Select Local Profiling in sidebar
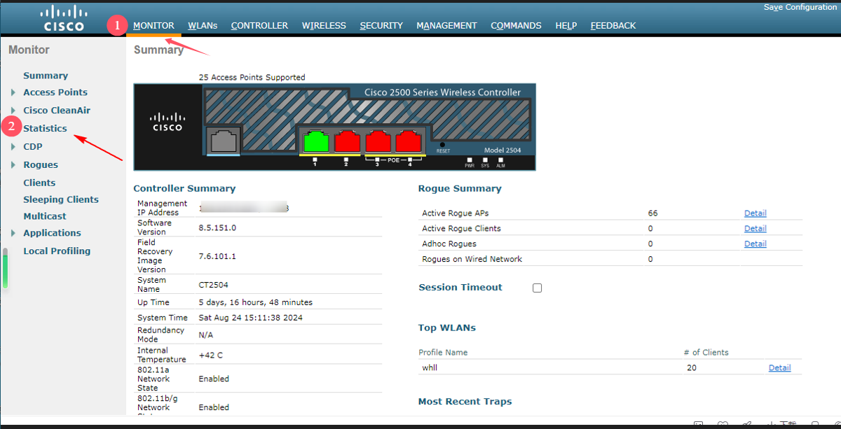 tap(57, 251)
